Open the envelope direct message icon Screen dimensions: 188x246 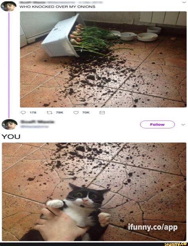[x=102, y=113]
